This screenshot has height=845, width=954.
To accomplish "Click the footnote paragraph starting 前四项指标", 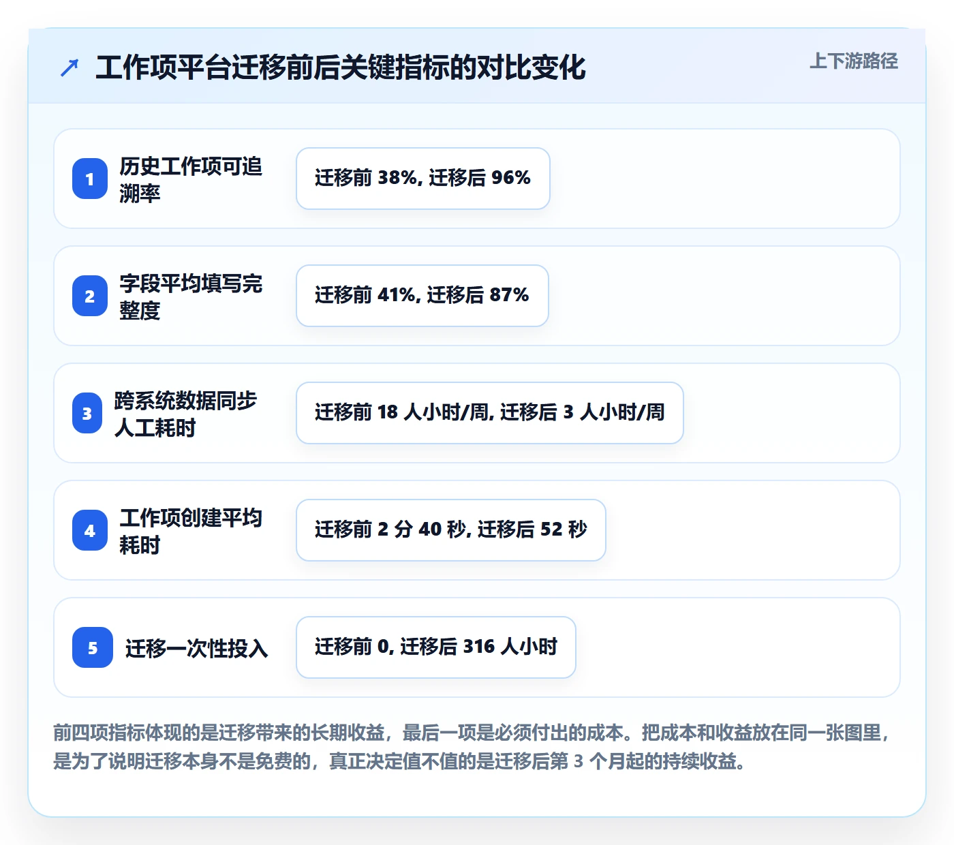I will (472, 747).
